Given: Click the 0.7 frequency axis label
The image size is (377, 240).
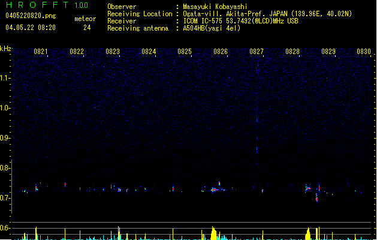Looking at the screenshot, I should point(5,198).
